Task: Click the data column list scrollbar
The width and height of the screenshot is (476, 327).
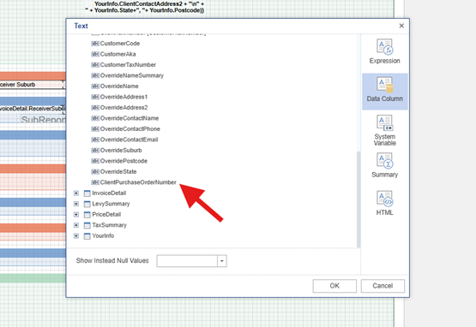Action: [359, 199]
